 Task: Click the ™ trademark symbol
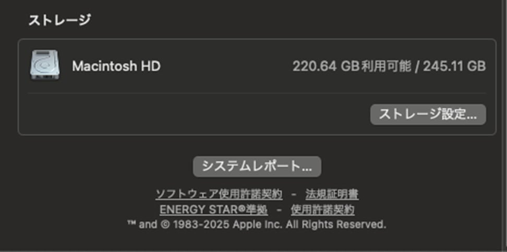131,225
